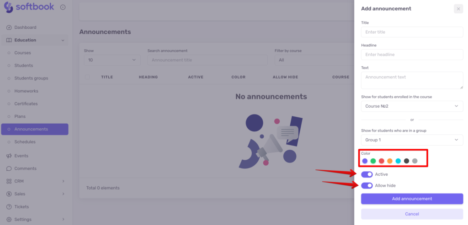Image resolution: width=468 pixels, height=225 pixels.
Task: Focus the Enter title input field
Action: tap(412, 32)
